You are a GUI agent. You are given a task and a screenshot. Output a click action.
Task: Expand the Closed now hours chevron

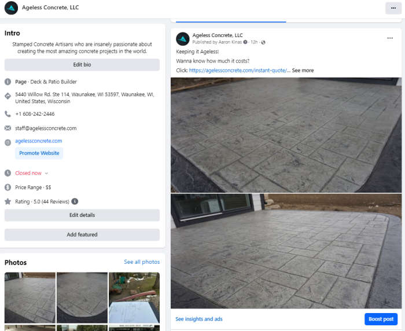pos(46,174)
